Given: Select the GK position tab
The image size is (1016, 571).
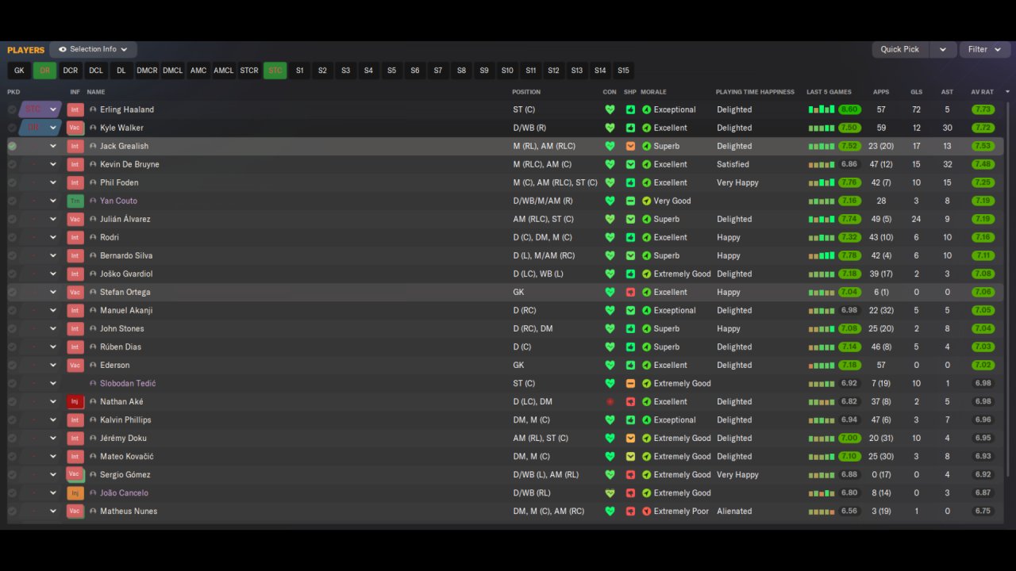Looking at the screenshot, I should pyautogui.click(x=19, y=71).
